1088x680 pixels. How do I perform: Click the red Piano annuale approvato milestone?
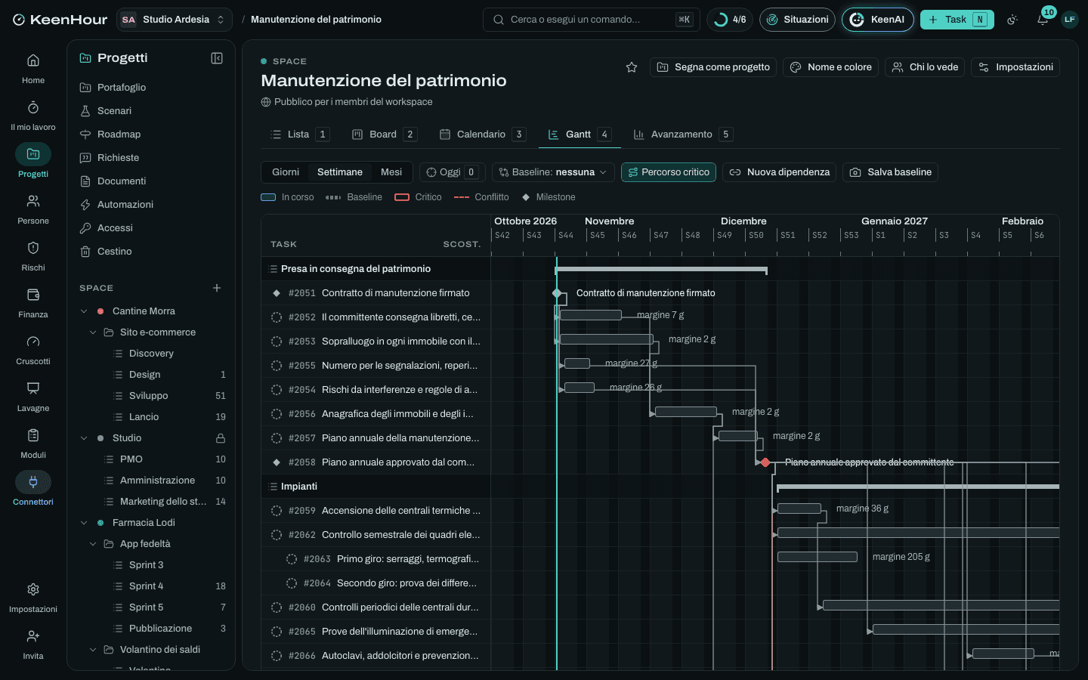pos(765,462)
